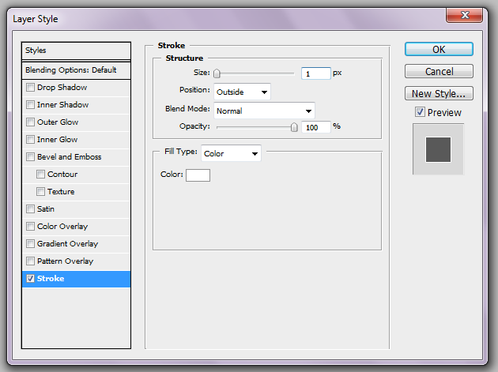Click the OK button
Viewport: 498px width, 372px height.
[439, 49]
